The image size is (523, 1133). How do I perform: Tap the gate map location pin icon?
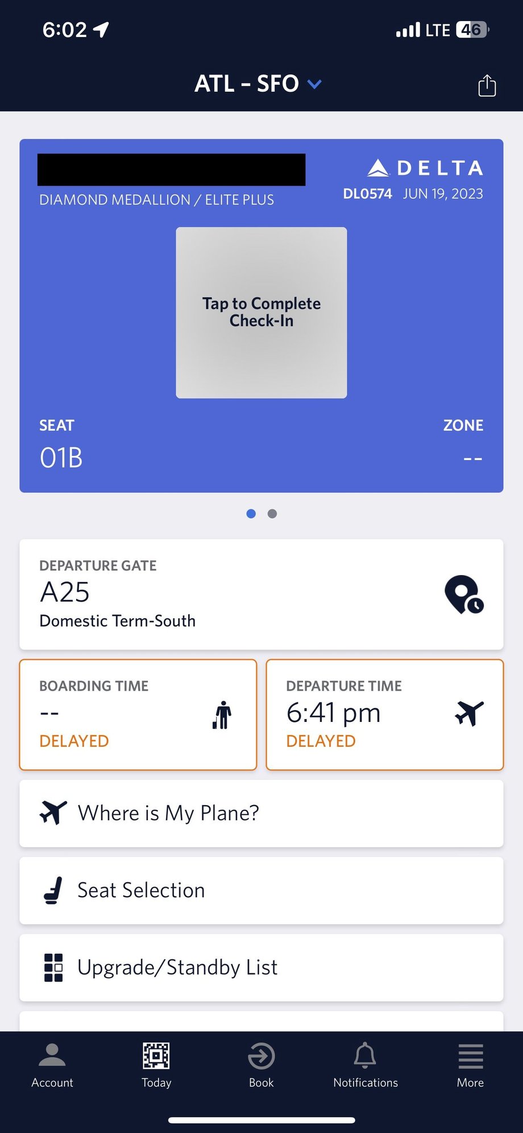(x=464, y=594)
